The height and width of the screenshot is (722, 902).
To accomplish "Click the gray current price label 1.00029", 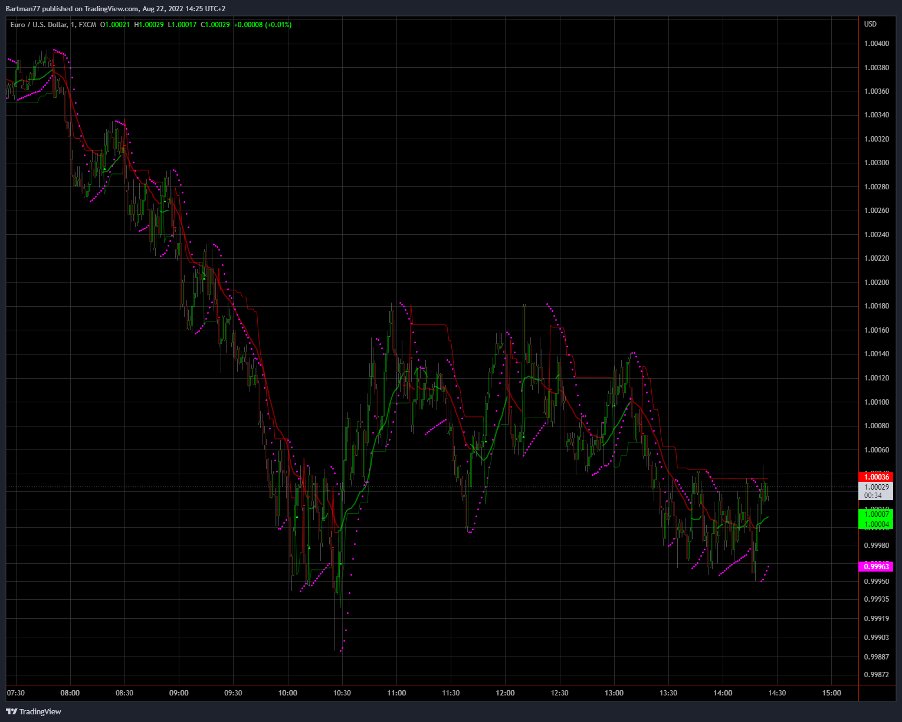I will pyautogui.click(x=875, y=487).
